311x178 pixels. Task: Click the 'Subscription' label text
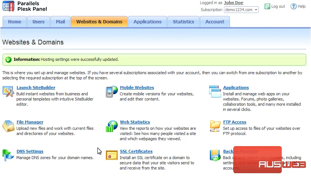click(211, 10)
